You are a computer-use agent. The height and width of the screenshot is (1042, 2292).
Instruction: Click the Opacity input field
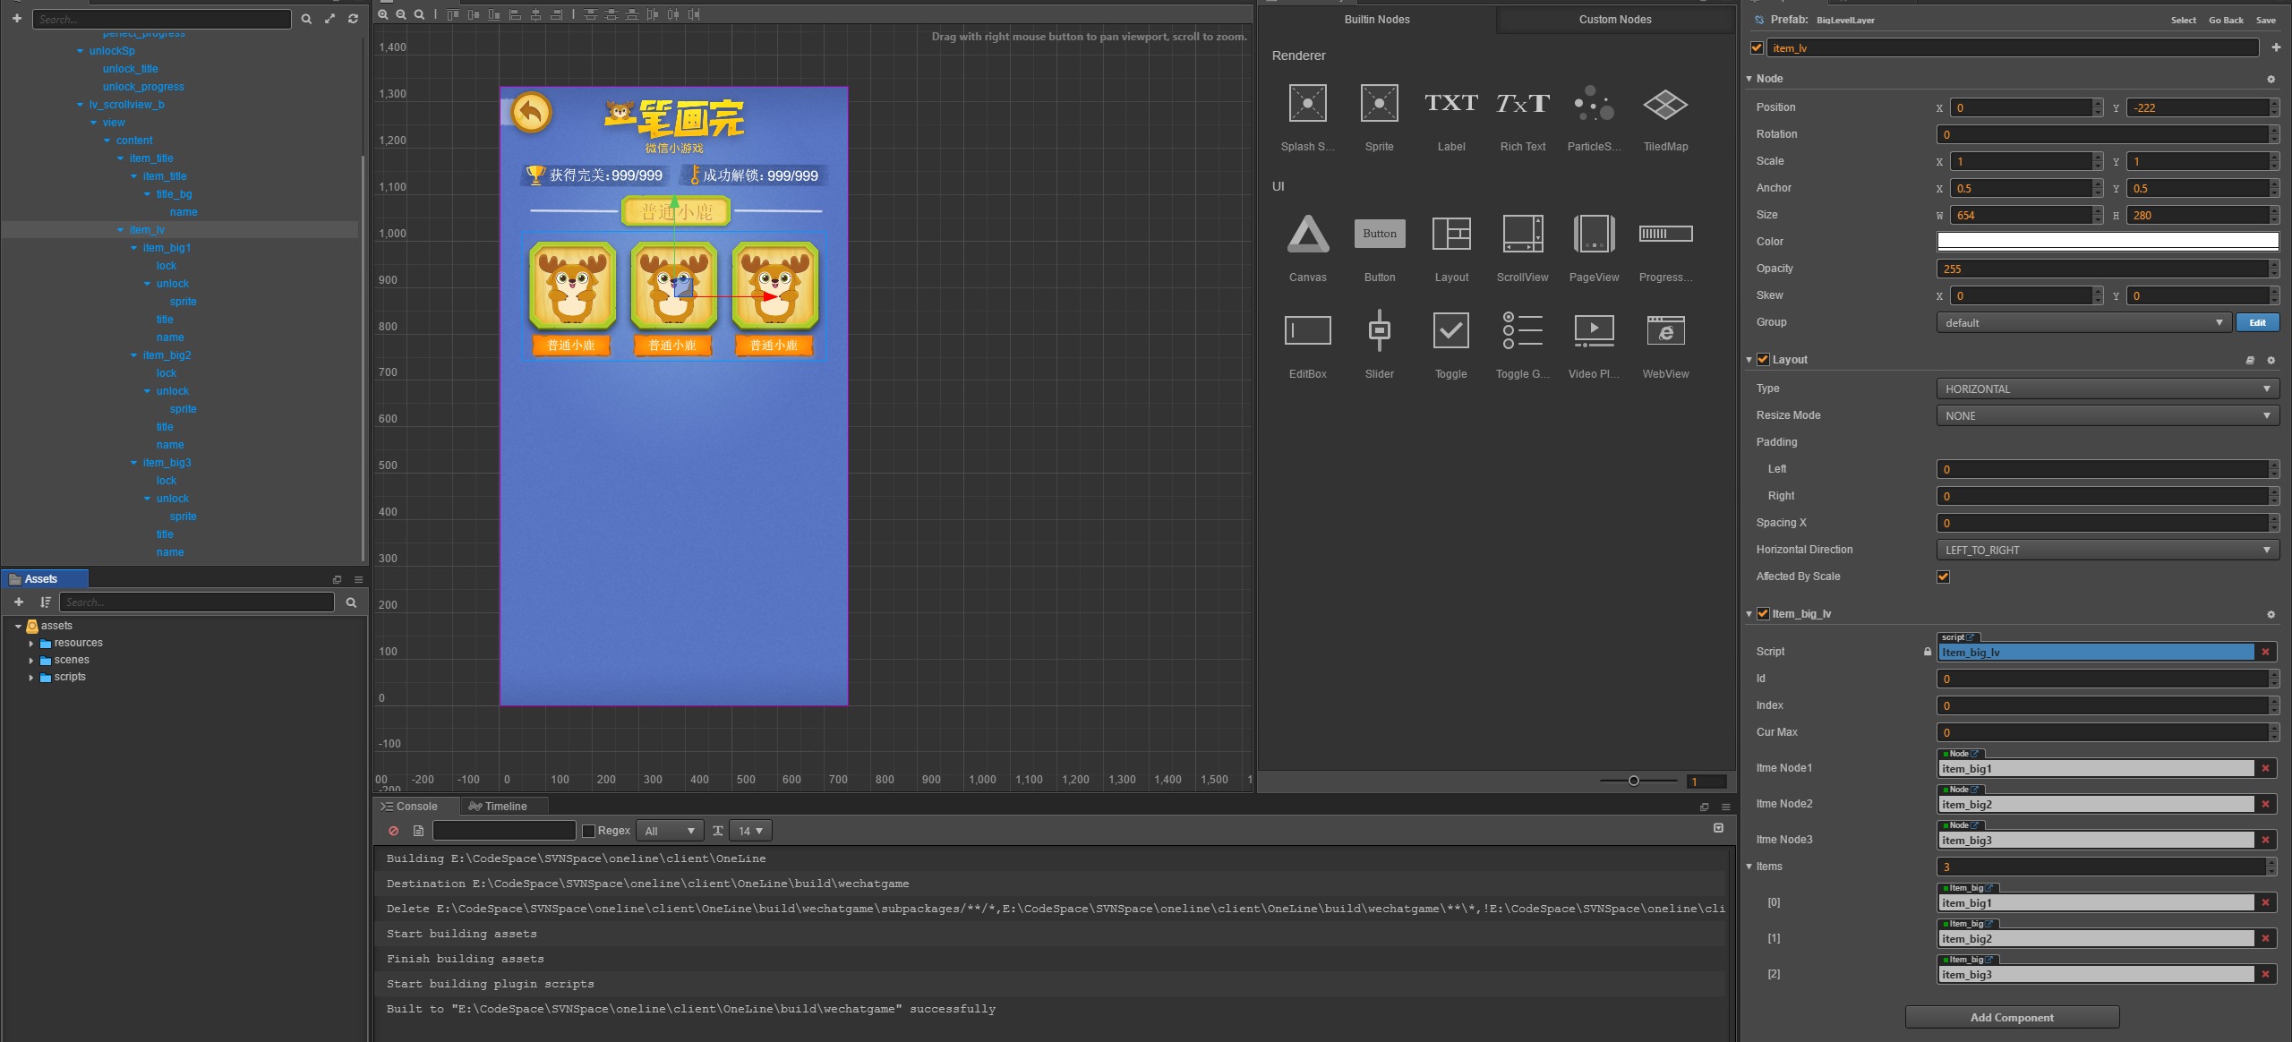click(2102, 269)
